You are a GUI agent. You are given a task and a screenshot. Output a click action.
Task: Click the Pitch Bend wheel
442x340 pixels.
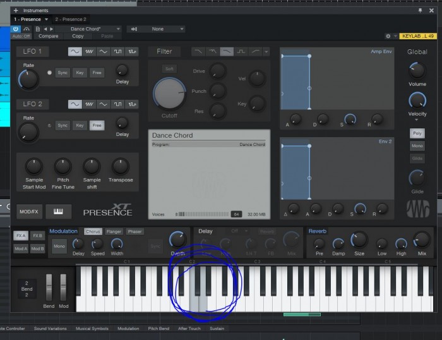[49, 288]
